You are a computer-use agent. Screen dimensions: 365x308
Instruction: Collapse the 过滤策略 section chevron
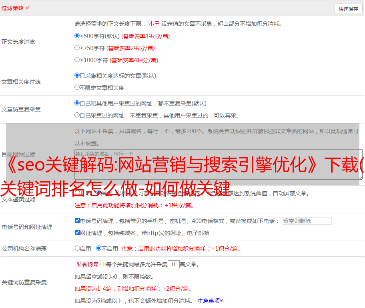pos(27,8)
